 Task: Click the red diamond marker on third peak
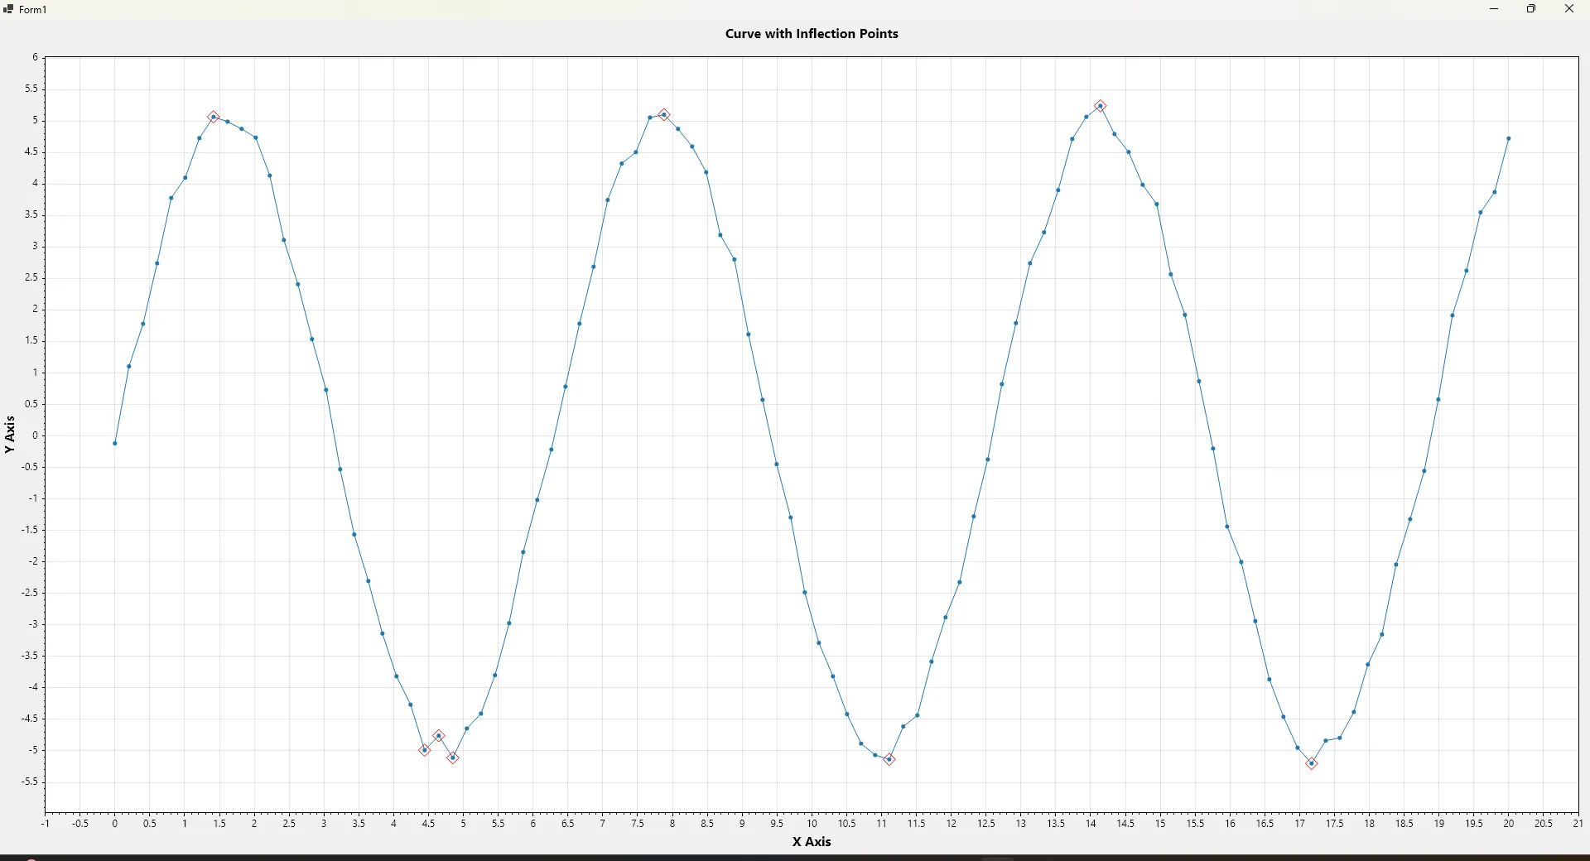[1101, 107]
